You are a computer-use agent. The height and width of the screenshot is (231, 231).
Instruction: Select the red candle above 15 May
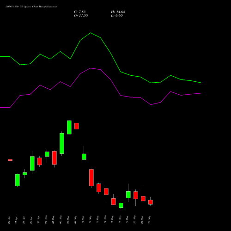tap(114, 201)
